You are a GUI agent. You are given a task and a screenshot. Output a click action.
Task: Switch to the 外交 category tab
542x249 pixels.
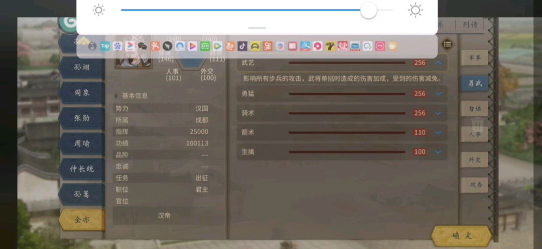(x=474, y=160)
